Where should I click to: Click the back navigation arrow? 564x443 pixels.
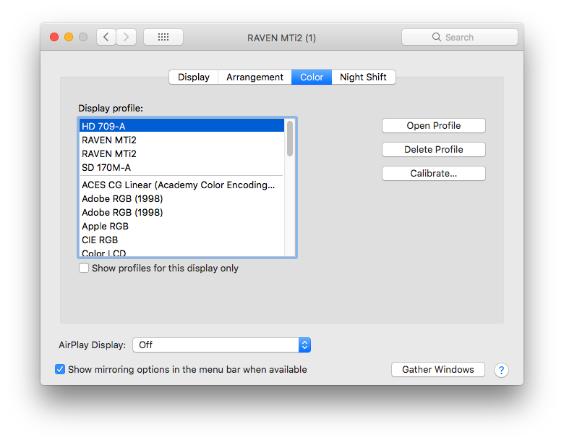[106, 37]
